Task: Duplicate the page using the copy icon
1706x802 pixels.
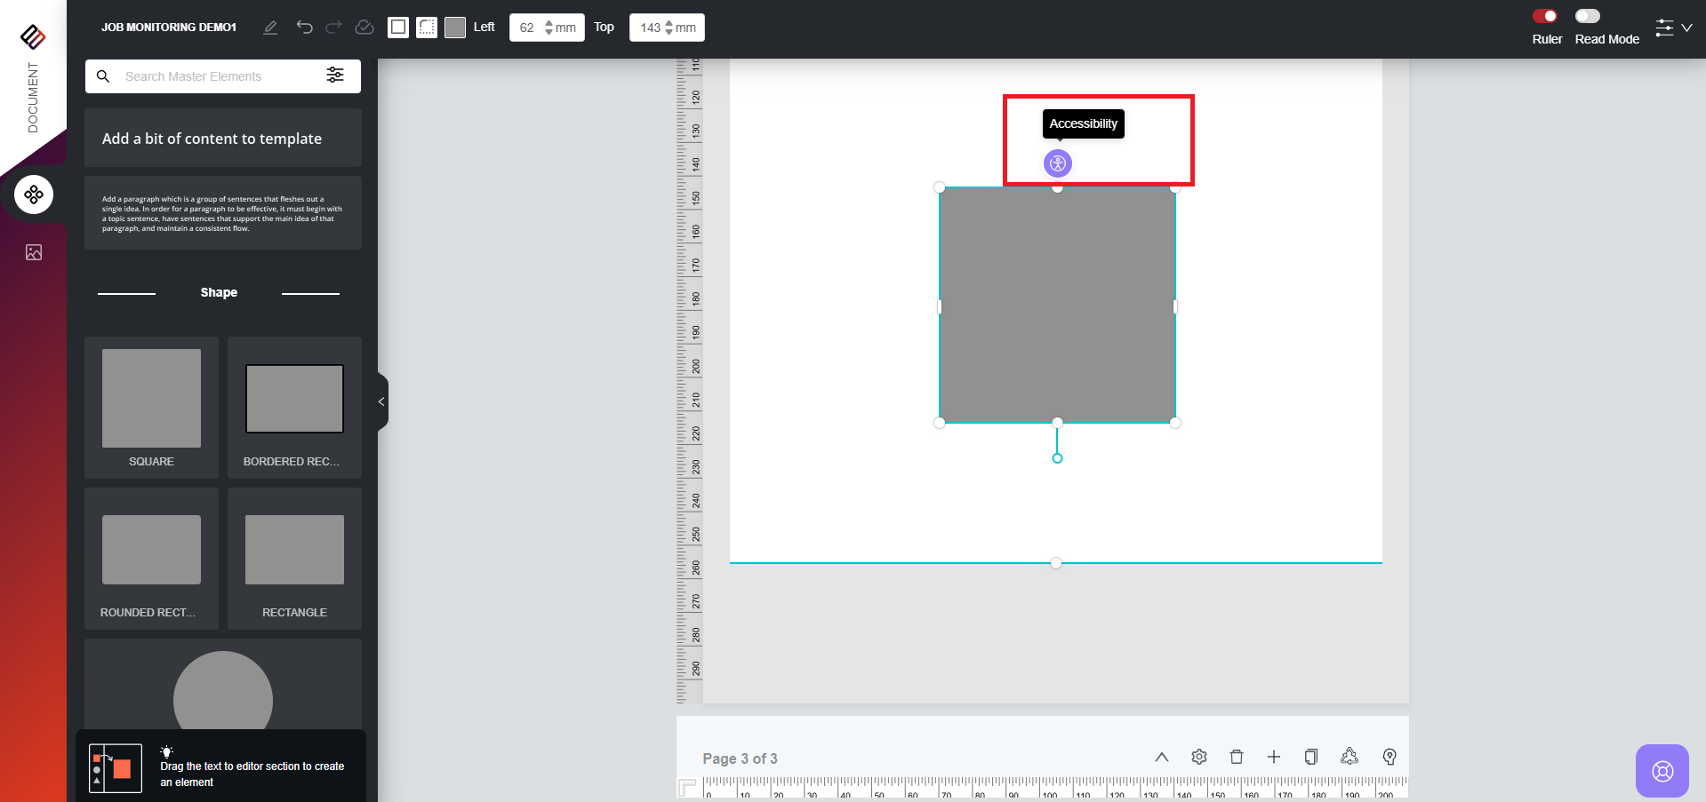Action: (x=1310, y=757)
